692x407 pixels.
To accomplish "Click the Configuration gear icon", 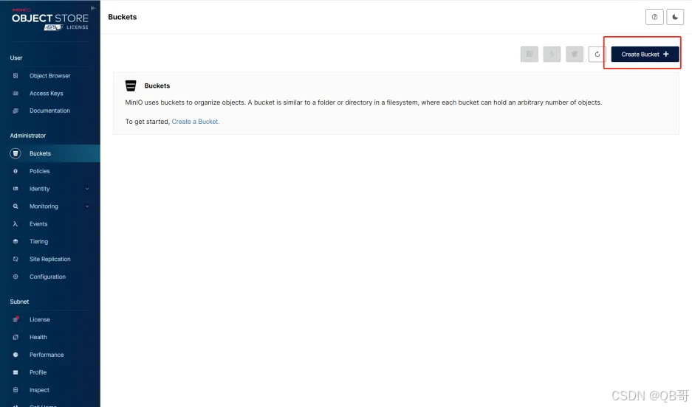I will (x=16, y=277).
